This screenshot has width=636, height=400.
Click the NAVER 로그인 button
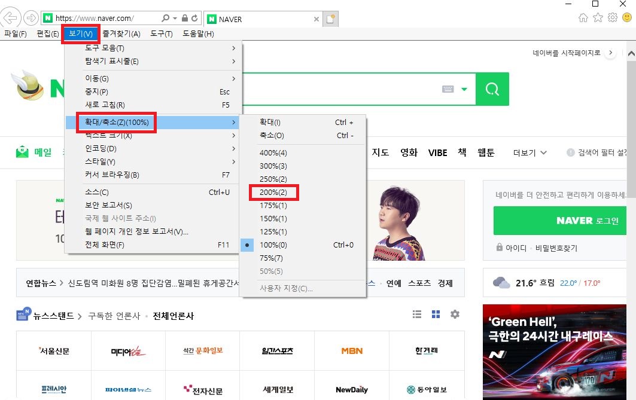[560, 221]
